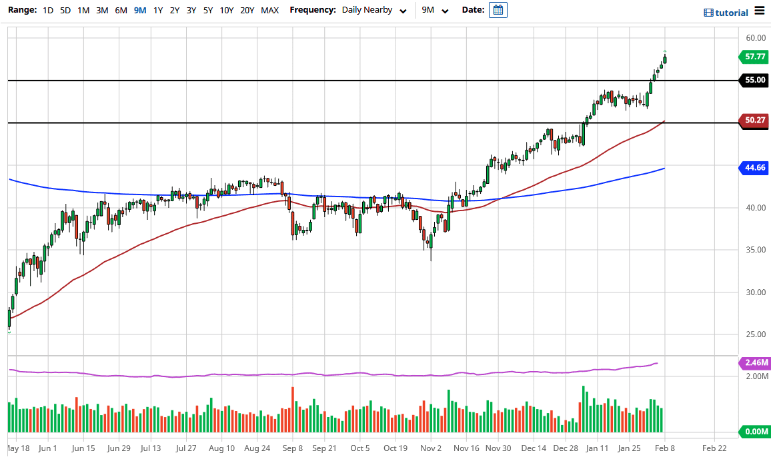Click the 55.00 horizontal line label
The image size is (771, 459).
tap(754, 80)
